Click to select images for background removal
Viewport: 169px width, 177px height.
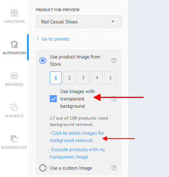tap(77, 137)
